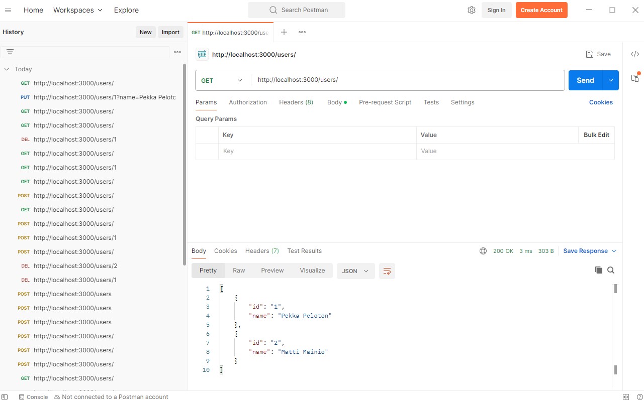Screen dimensions: 644x400
Task: Copy response body with copy icon
Action: 598,270
